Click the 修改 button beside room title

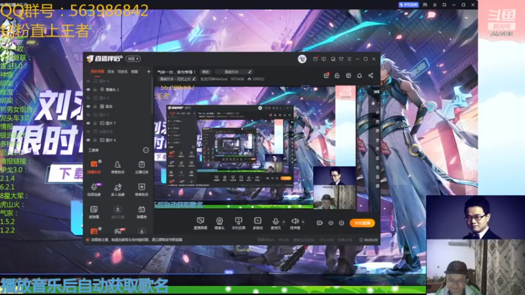[x=205, y=72]
